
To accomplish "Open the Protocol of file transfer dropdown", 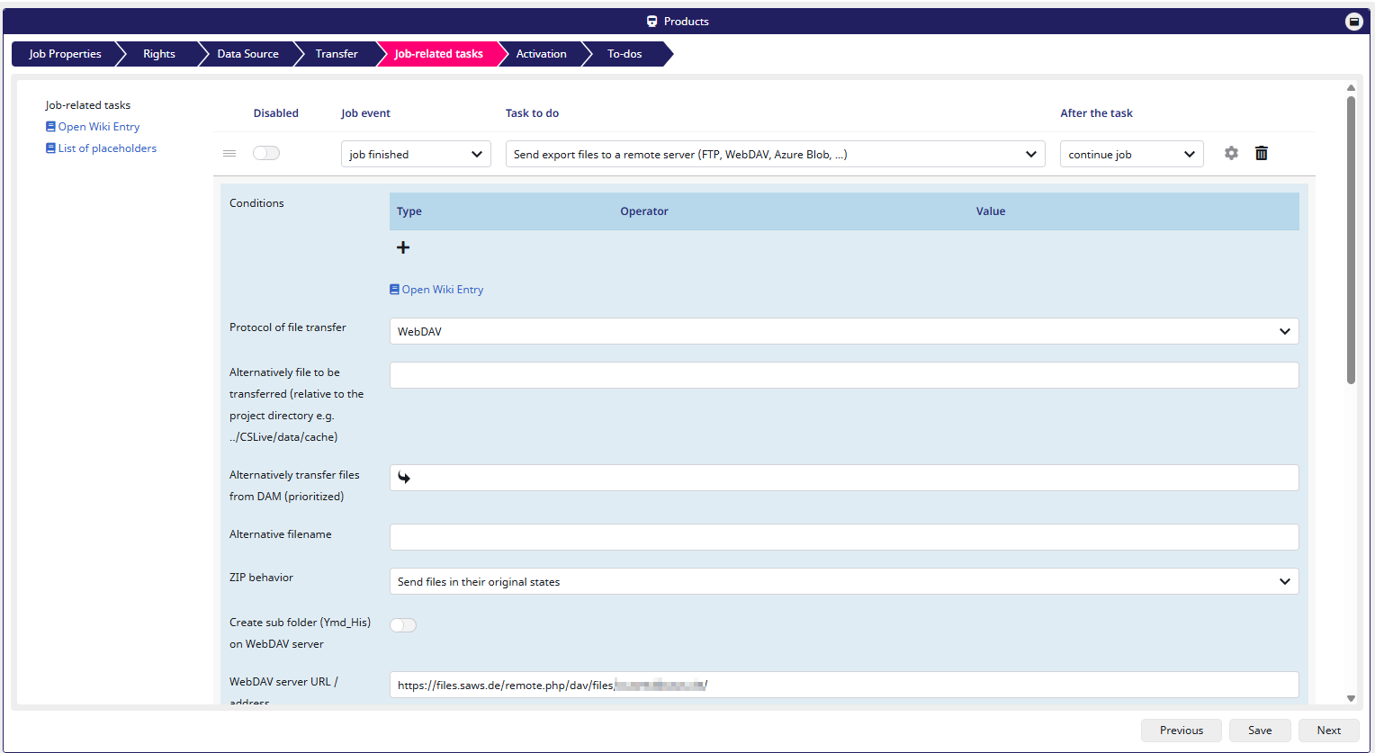I will coord(843,331).
